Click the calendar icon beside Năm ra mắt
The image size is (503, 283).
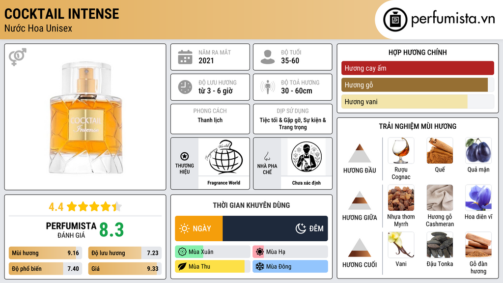(x=185, y=57)
